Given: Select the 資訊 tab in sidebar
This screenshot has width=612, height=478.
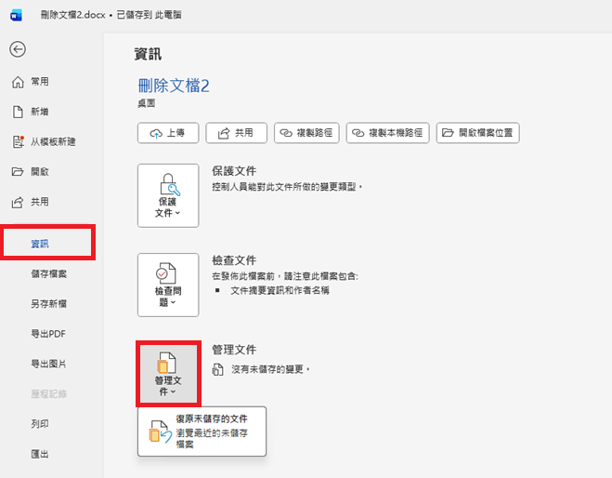Looking at the screenshot, I should 40,244.
